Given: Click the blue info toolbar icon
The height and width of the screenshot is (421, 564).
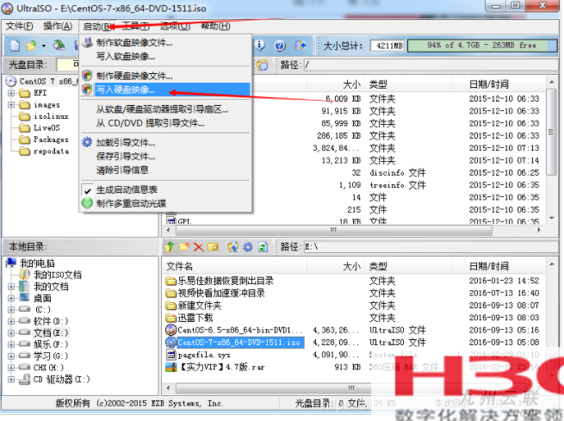Looking at the screenshot, I should (x=260, y=46).
